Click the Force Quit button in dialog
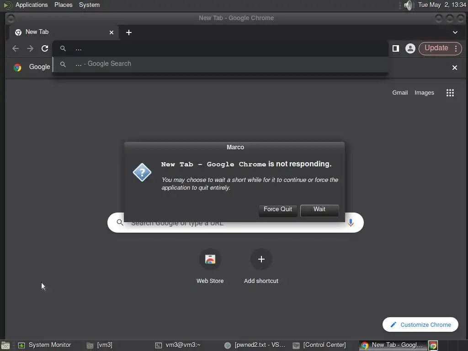Viewport: 468px width, 351px height. tap(277, 210)
